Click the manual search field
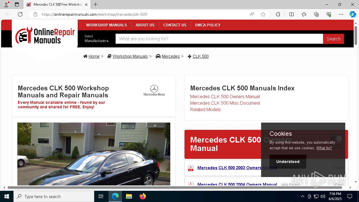359x202 pixels. coord(219,39)
